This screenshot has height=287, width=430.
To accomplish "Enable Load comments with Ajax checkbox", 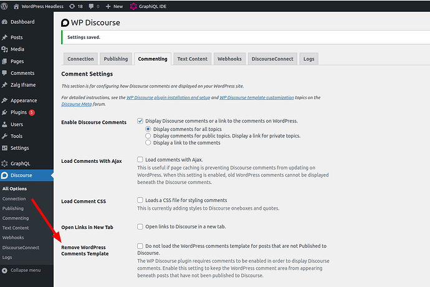I will (x=140, y=159).
